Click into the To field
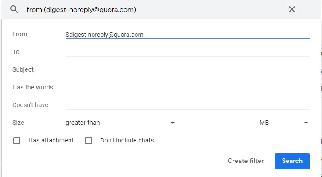Image resolution: width=322 pixels, height=177 pixels. pos(187,52)
